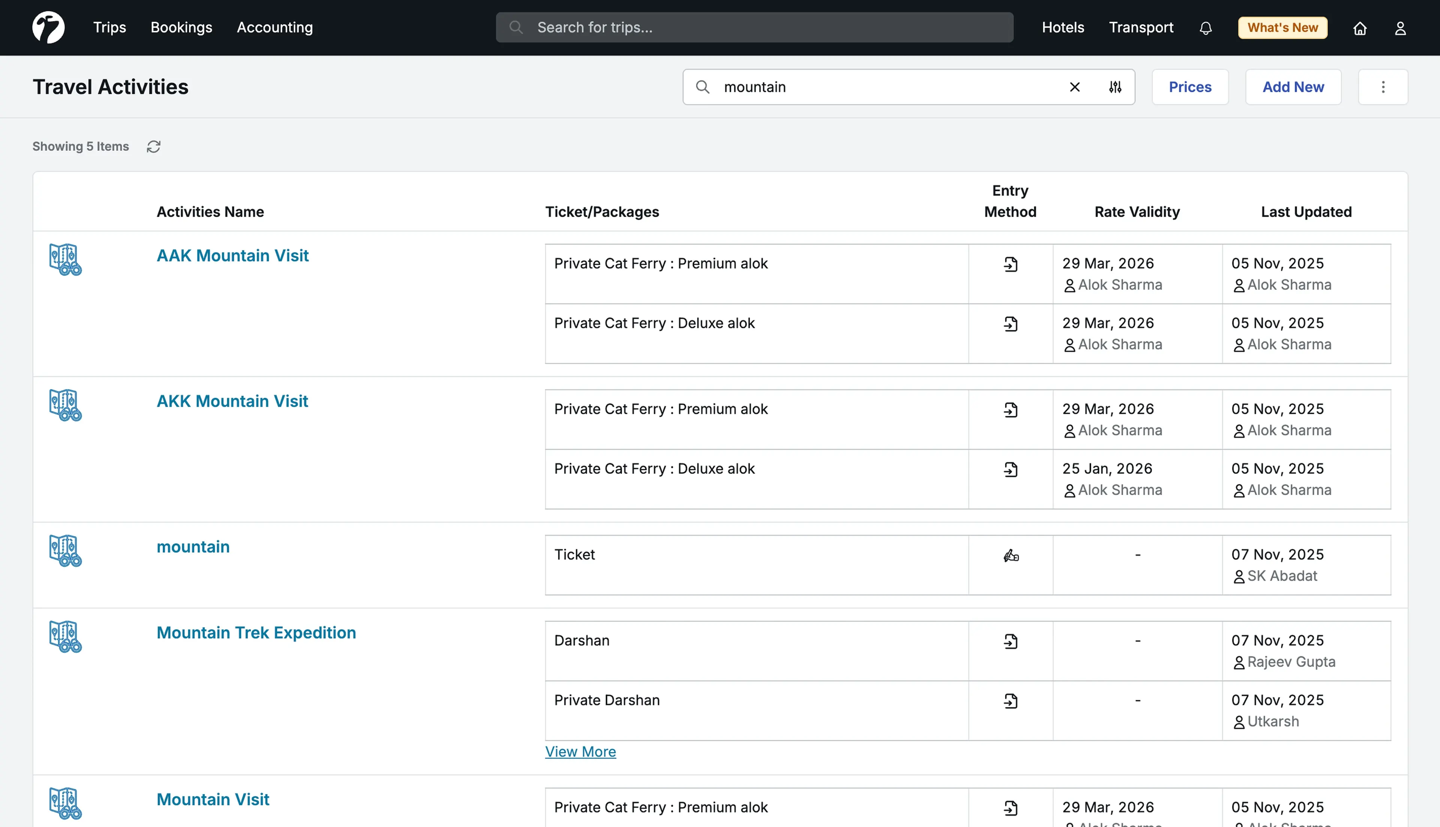Screen dimensions: 1440x827
Task: Open the Bookings menu
Action: (x=181, y=27)
